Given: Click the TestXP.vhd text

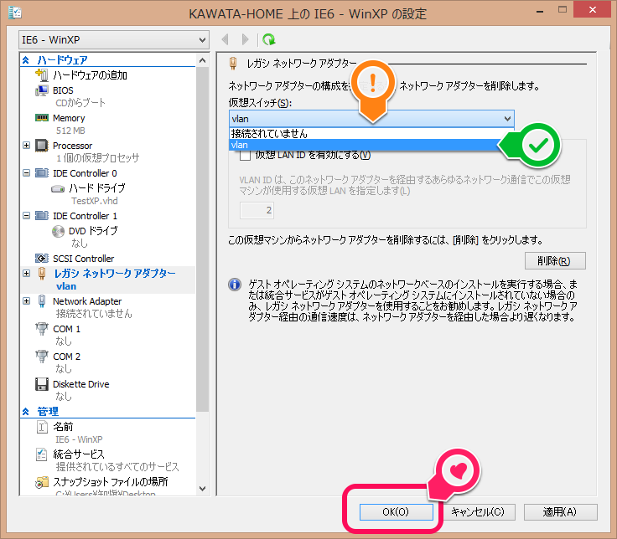Looking at the screenshot, I should click(95, 201).
